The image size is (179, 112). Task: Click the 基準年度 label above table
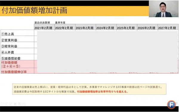pos(60,23)
